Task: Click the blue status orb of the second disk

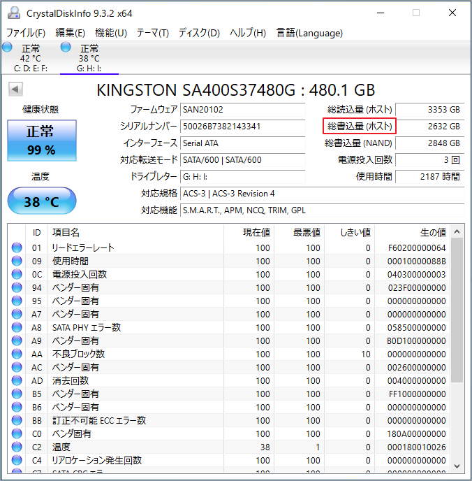Action: (66, 48)
